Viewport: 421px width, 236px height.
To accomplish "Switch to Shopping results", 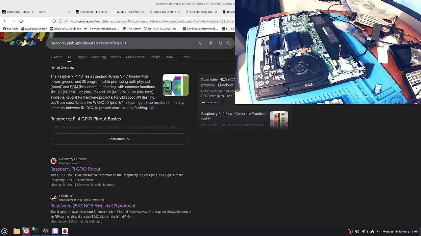I will [x=99, y=57].
